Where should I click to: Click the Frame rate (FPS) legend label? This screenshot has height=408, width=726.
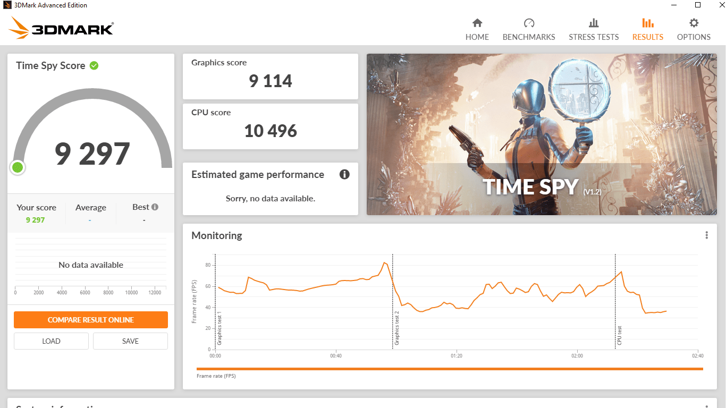216,376
